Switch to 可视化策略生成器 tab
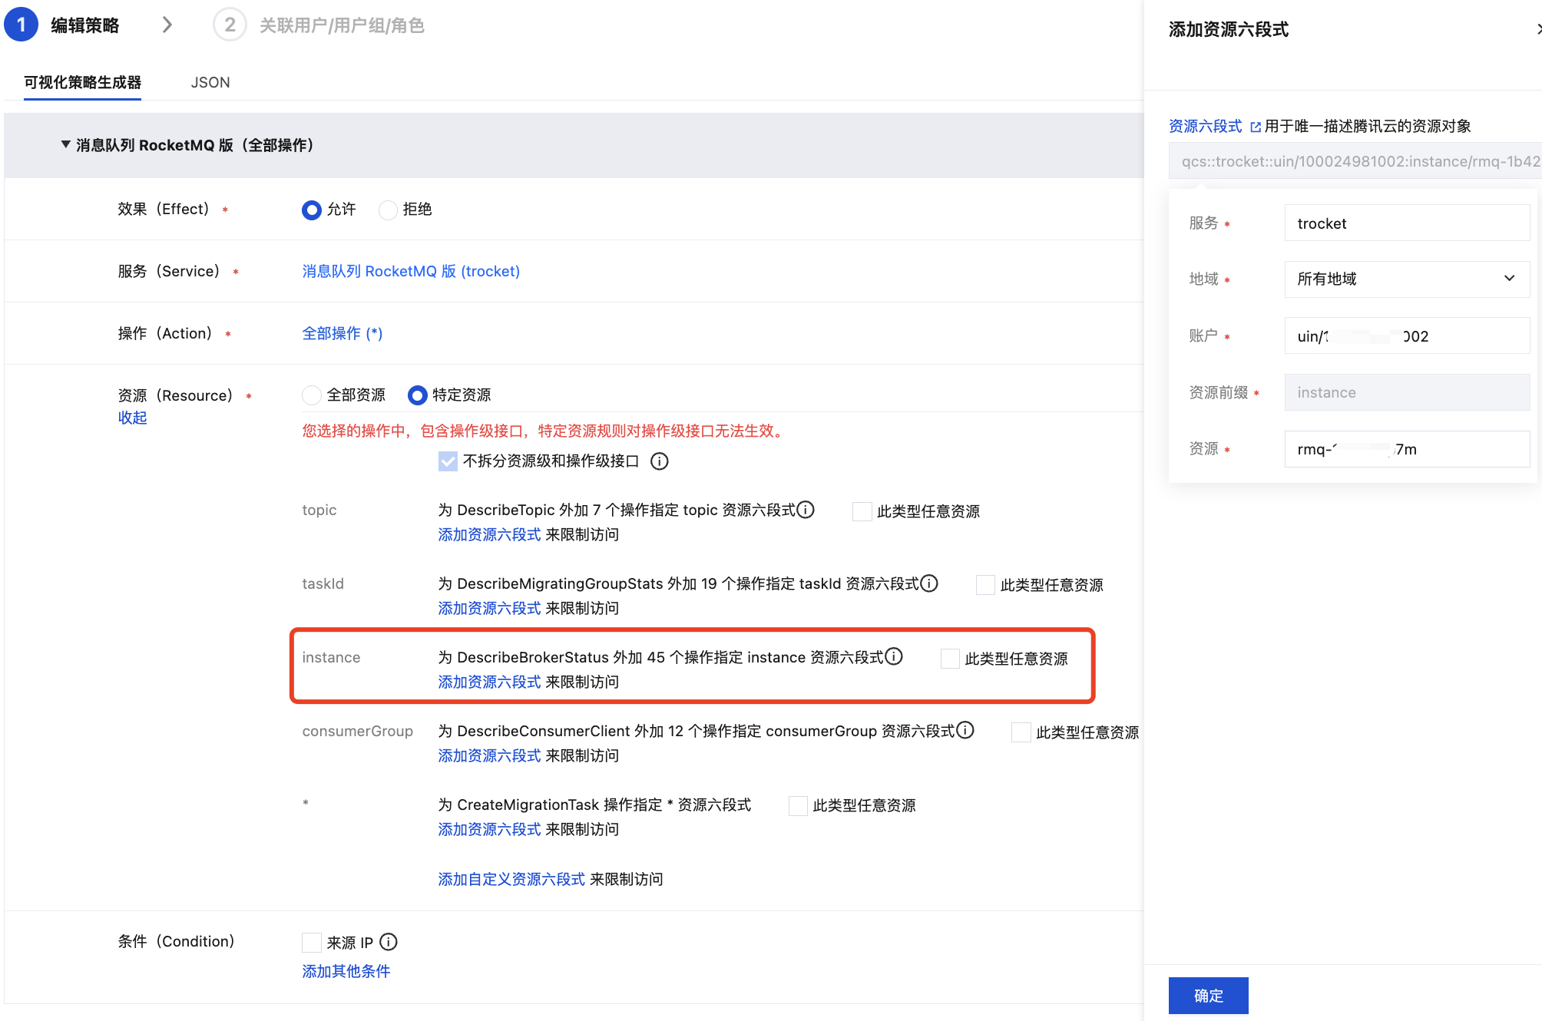Viewport: 1542px width, 1021px height. pos(82,82)
